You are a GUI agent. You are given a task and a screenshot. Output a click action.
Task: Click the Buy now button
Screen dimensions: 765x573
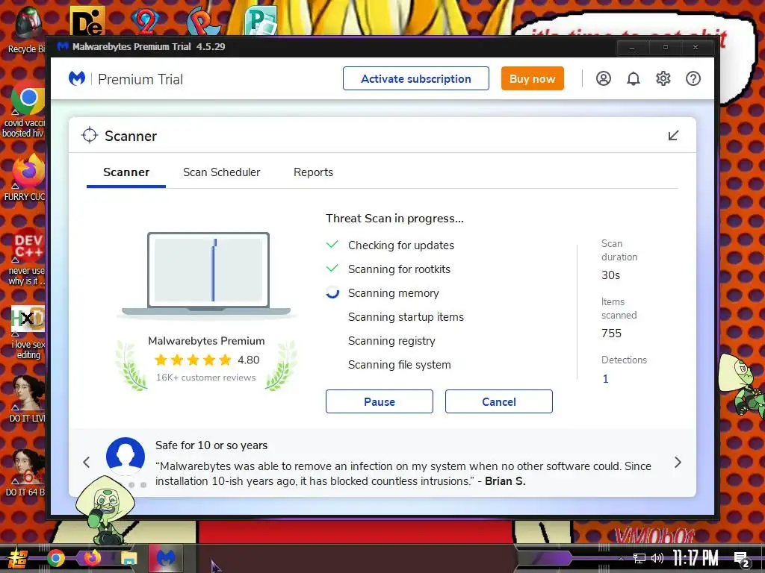pos(532,78)
